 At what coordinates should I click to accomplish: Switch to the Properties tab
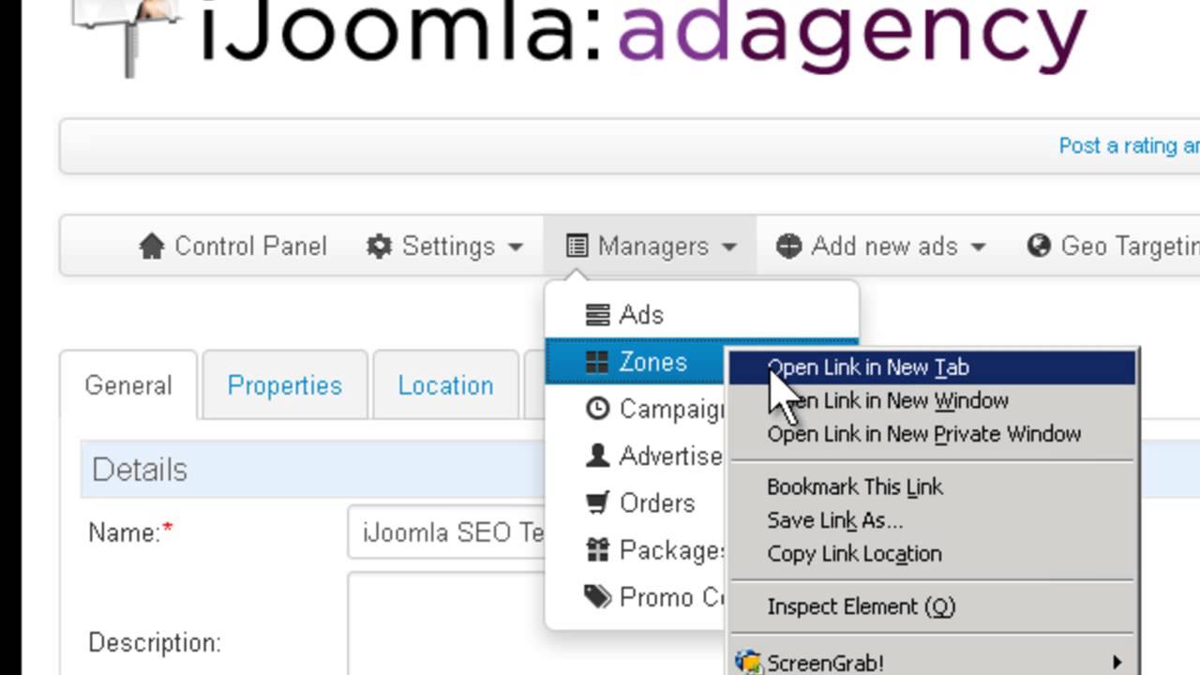click(285, 385)
